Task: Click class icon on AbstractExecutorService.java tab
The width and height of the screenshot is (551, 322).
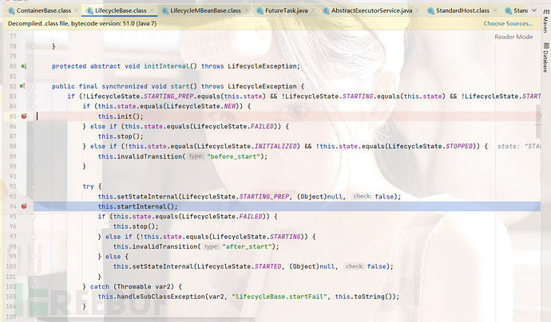Action: tap(326, 11)
